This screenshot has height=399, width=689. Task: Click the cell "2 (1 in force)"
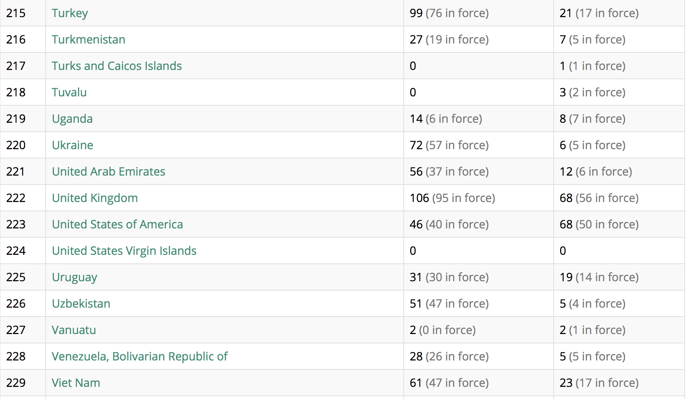(x=619, y=330)
